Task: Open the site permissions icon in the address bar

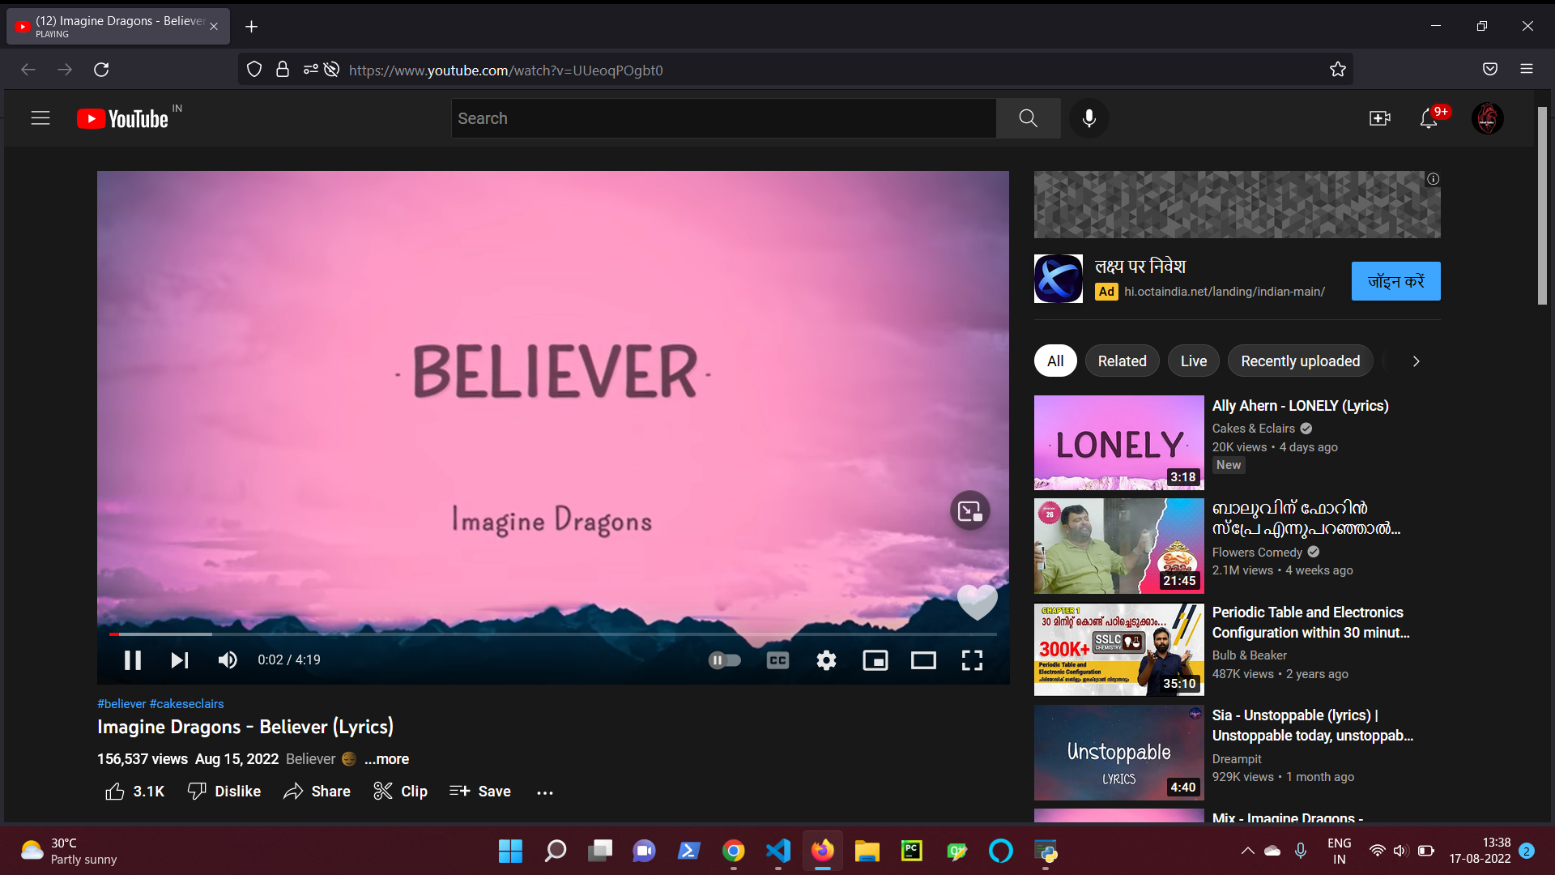Action: [311, 70]
